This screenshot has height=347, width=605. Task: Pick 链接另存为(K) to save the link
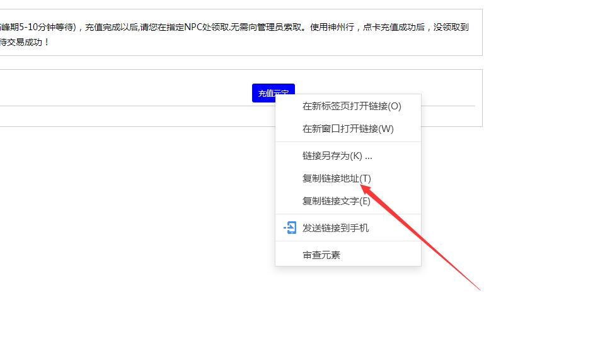pos(337,156)
